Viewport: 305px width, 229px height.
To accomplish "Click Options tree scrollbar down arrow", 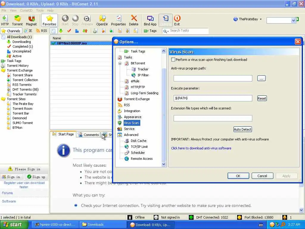I will [x=164, y=164].
